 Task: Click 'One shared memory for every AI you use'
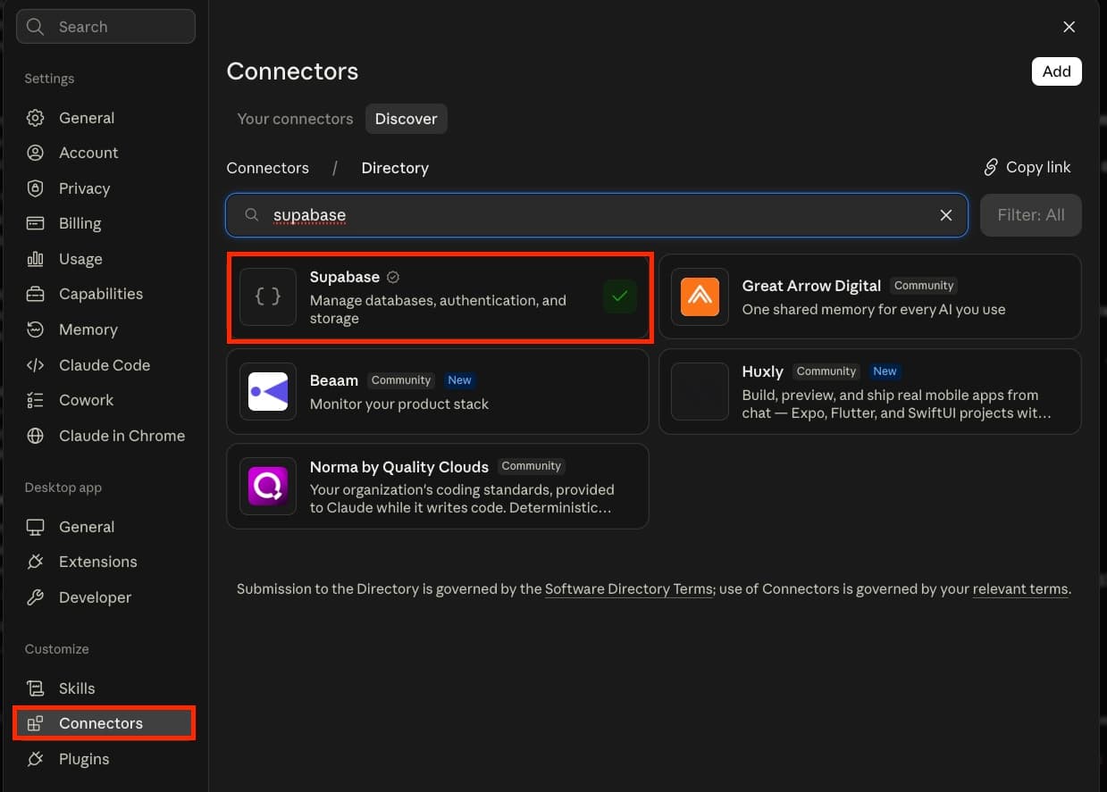pos(874,309)
